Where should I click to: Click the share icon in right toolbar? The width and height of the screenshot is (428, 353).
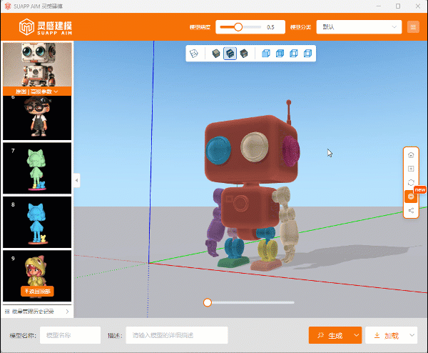pos(411,211)
